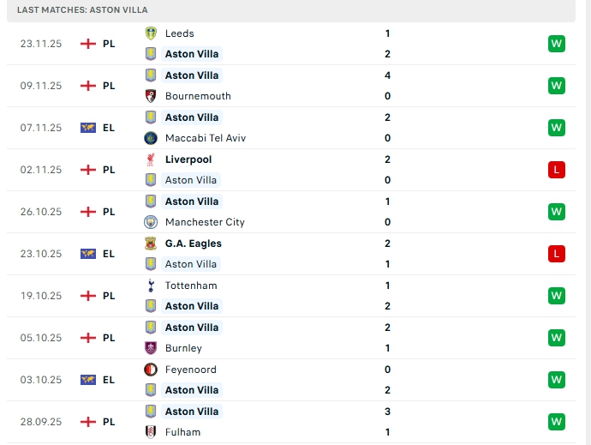Click the win badge for Leeds match
The image size is (591, 445).
[557, 44]
